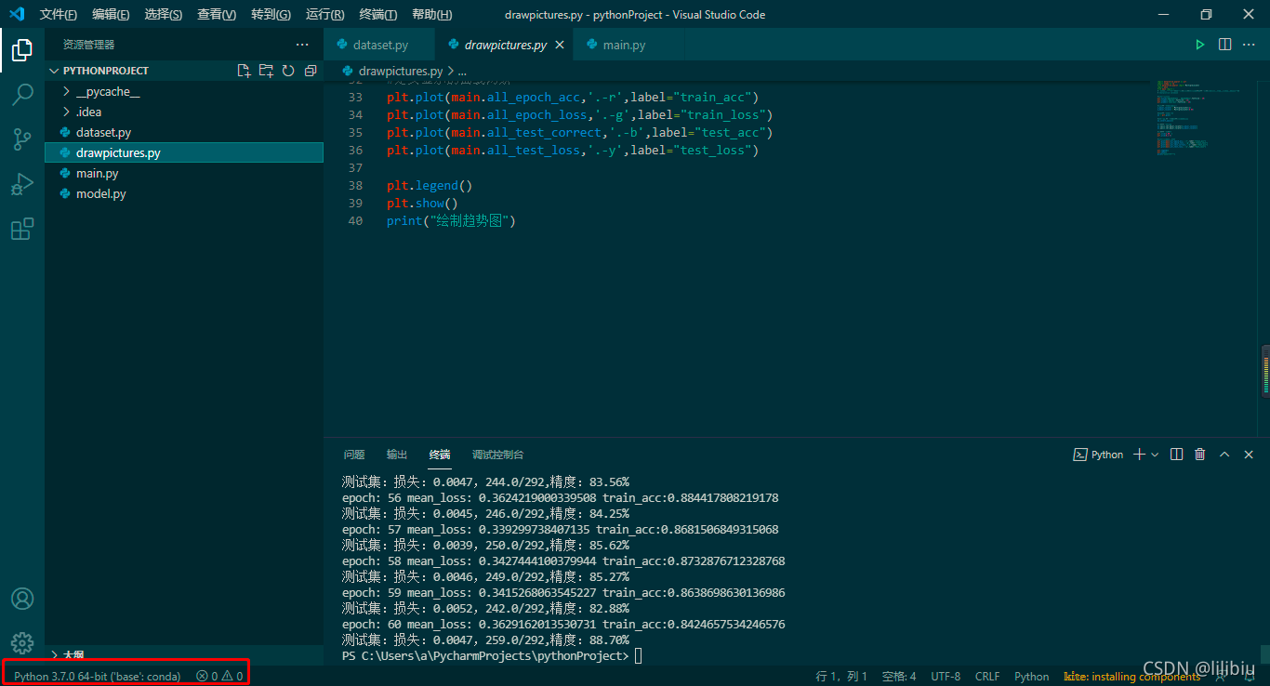Viewport: 1270px width, 686px height.
Task: Kill the terminal with trash icon
Action: pyautogui.click(x=1200, y=455)
